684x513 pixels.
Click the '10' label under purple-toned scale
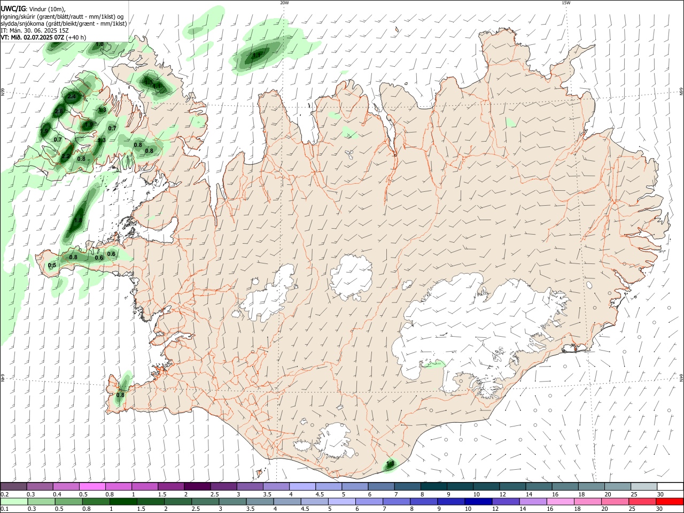(x=476, y=494)
